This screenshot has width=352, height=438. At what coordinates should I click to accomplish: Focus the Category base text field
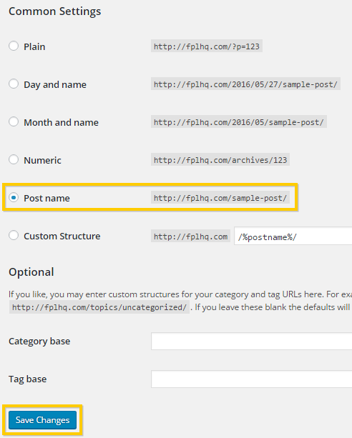[252, 341]
